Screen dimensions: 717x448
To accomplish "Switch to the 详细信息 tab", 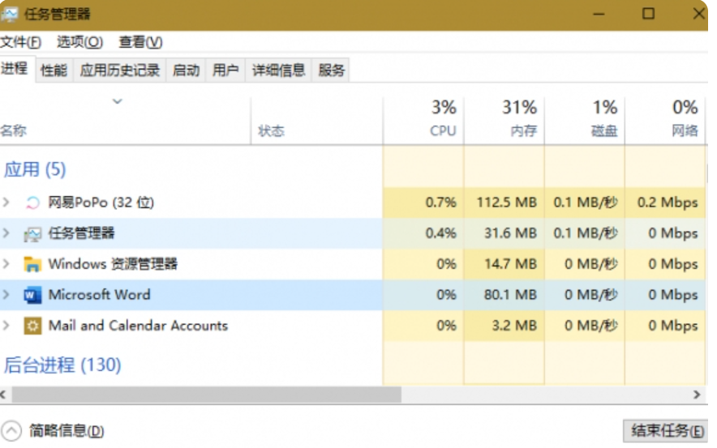I will coord(278,70).
